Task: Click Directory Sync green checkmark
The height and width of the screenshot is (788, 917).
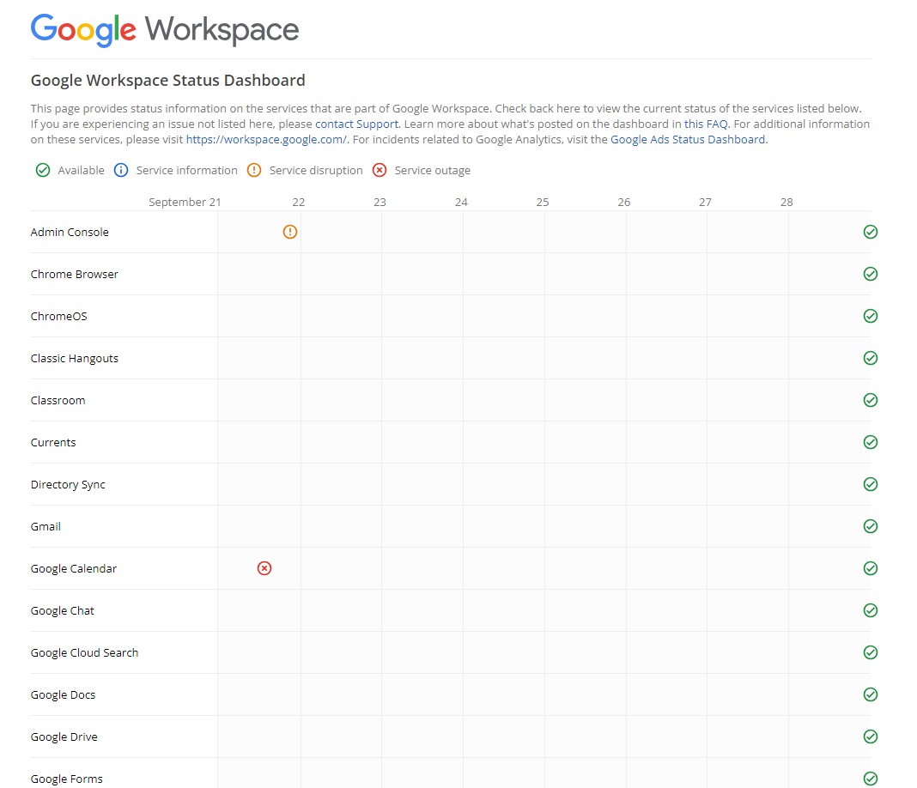Action: point(871,485)
